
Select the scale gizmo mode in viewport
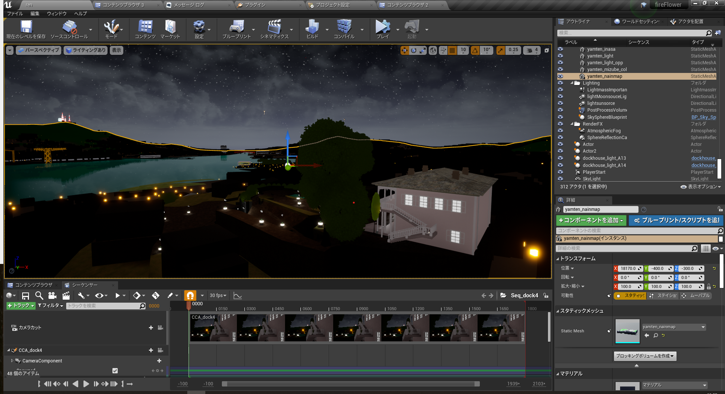(x=423, y=50)
